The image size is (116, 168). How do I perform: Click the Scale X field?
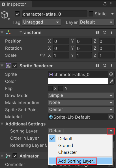pyautogui.click(x=61, y=55)
